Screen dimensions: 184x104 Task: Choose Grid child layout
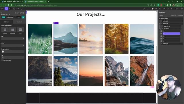pyautogui.click(x=20, y=30)
